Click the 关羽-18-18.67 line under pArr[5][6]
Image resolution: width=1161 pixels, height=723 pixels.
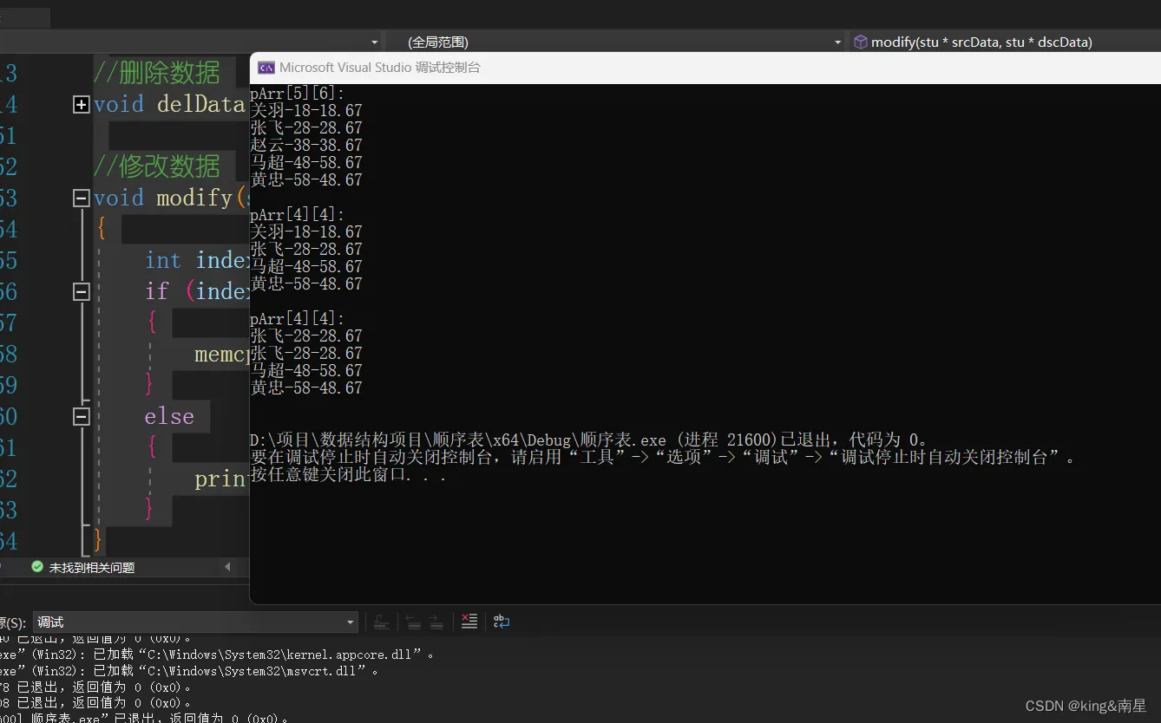[306, 110]
